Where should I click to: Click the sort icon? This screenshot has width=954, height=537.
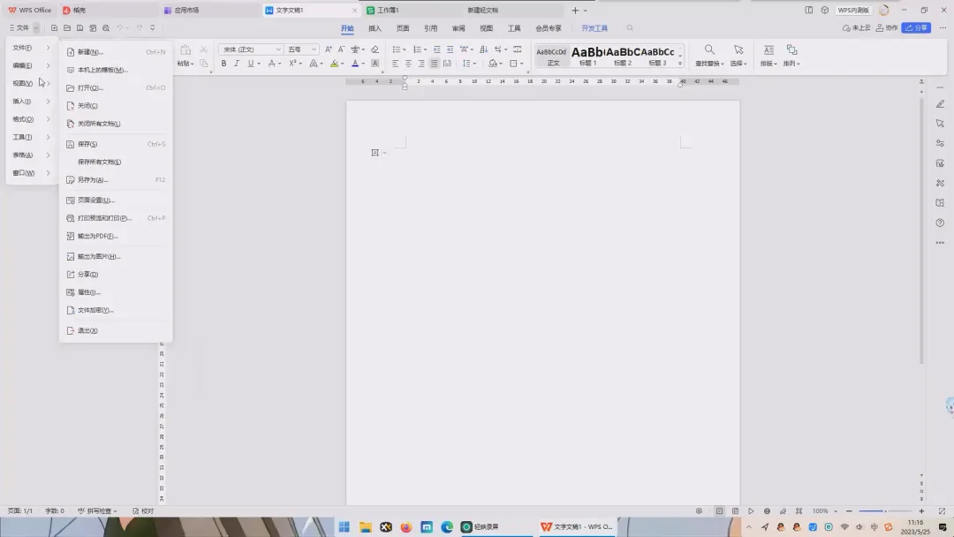pos(484,49)
